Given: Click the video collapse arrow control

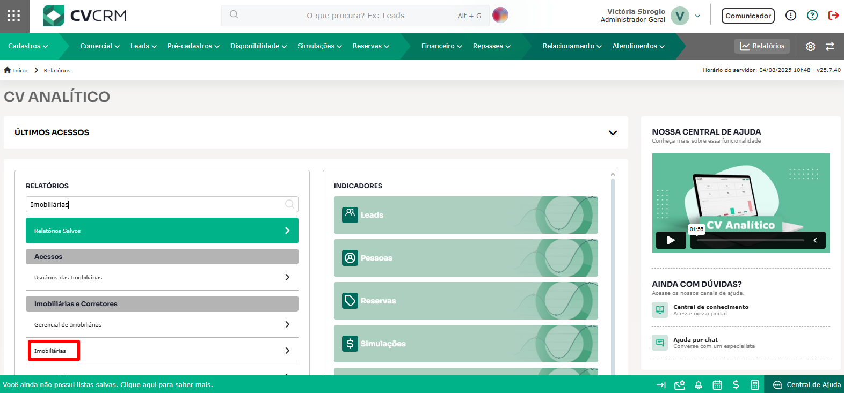Looking at the screenshot, I should tap(815, 240).
